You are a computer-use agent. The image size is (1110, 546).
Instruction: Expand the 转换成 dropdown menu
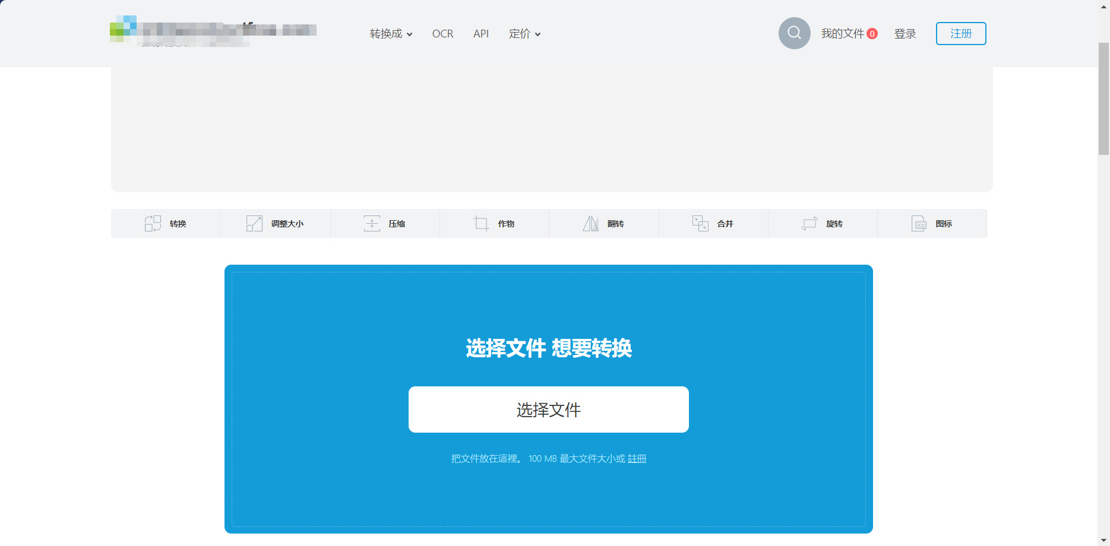[391, 34]
